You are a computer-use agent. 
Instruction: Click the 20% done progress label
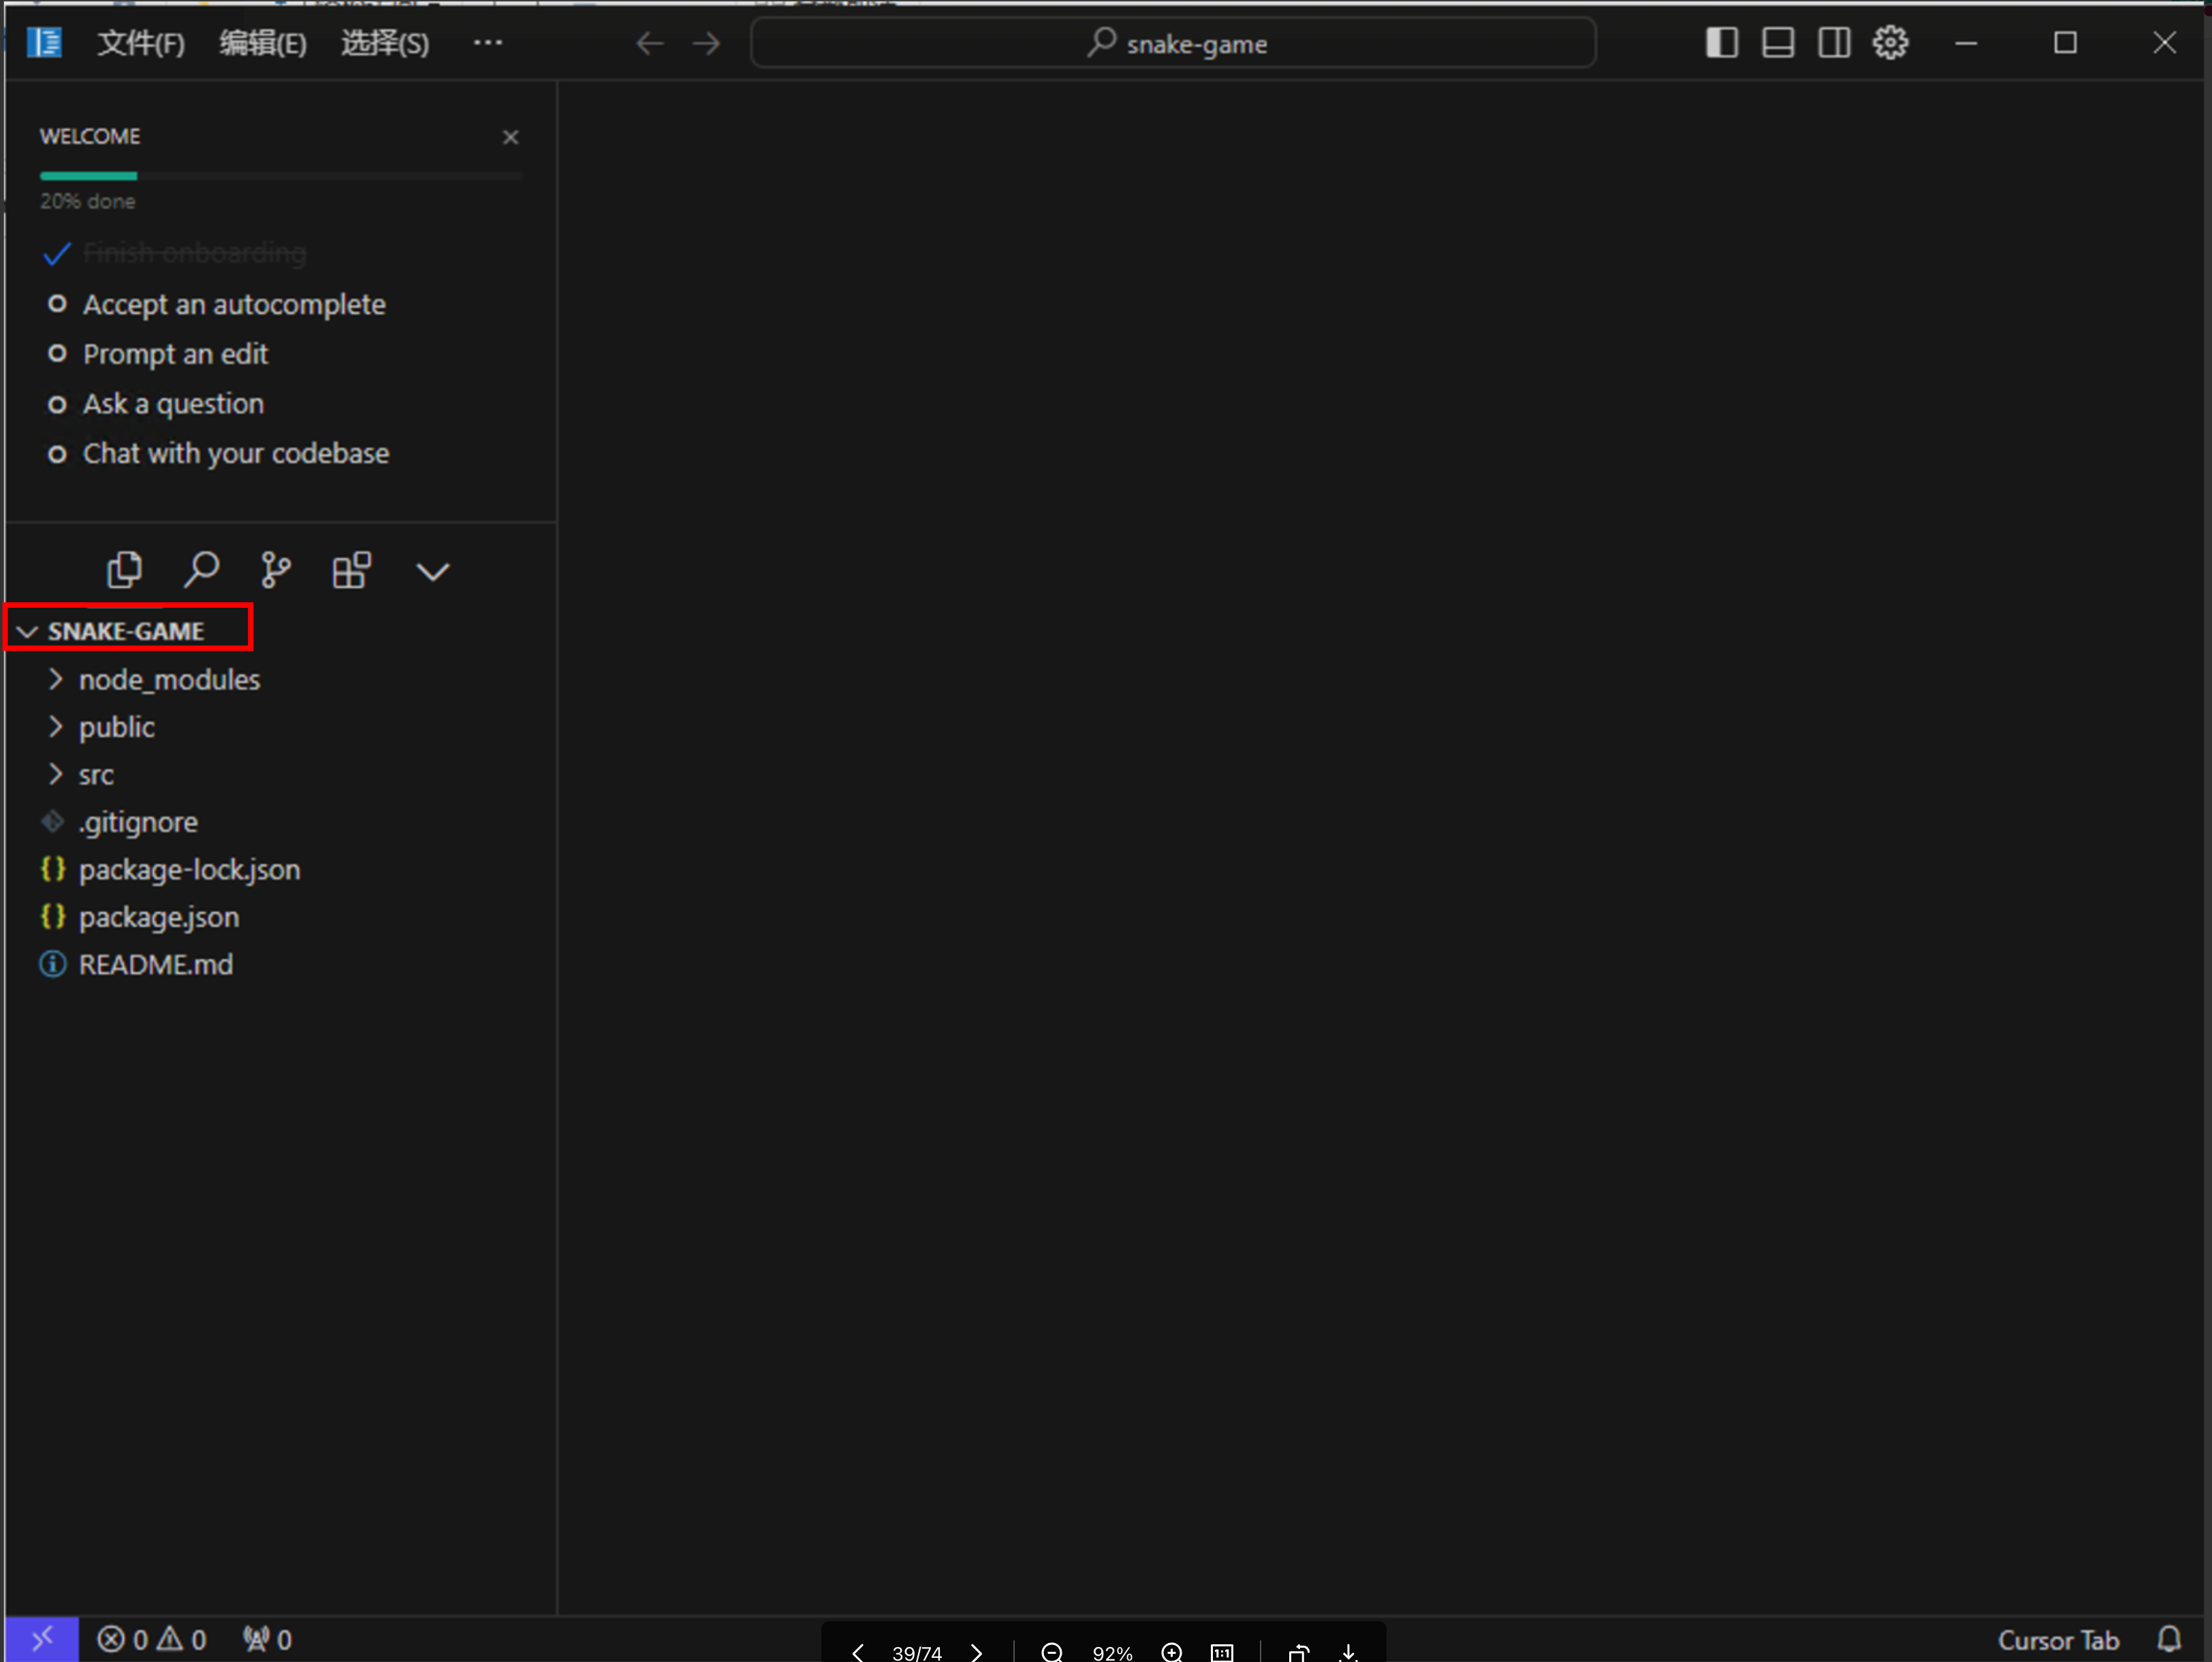point(88,201)
